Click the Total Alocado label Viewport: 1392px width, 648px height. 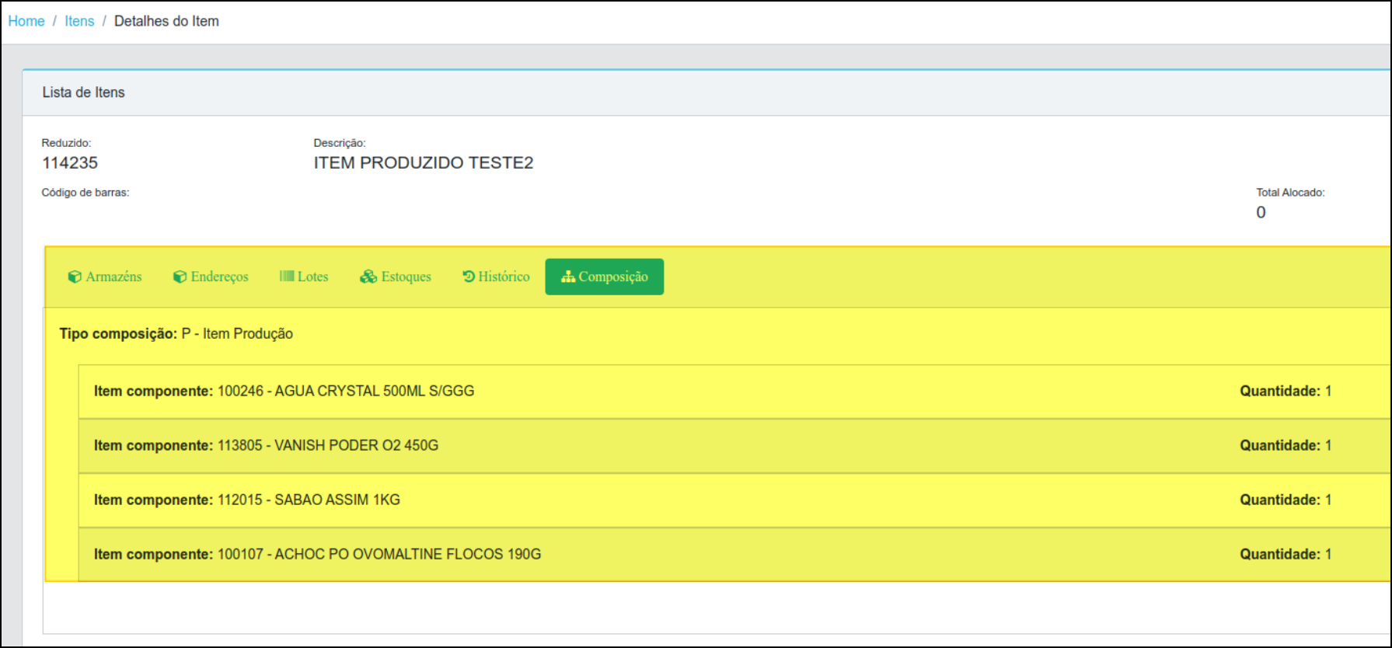coord(1290,193)
